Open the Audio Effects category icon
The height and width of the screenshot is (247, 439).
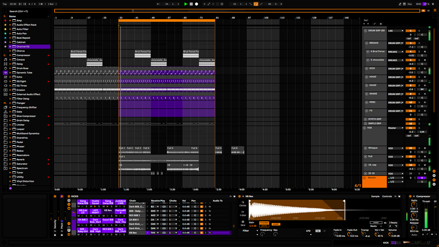[5, 73]
